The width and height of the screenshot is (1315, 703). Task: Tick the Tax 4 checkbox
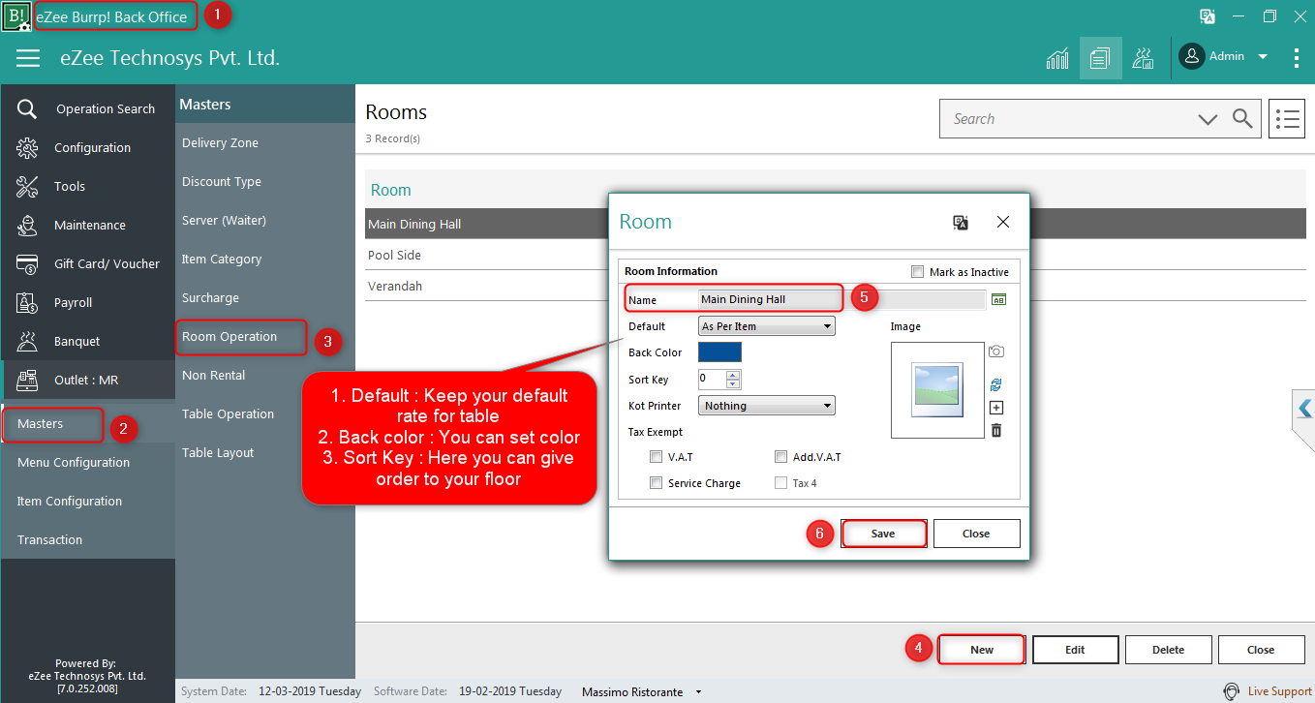[x=781, y=483]
